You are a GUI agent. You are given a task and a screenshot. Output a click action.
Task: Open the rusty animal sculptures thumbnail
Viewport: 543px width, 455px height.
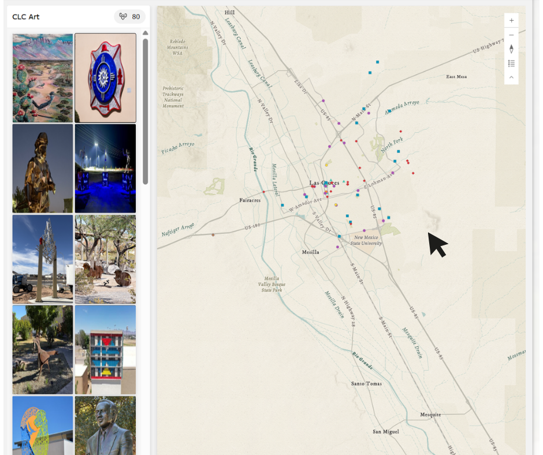pyautogui.click(x=105, y=259)
